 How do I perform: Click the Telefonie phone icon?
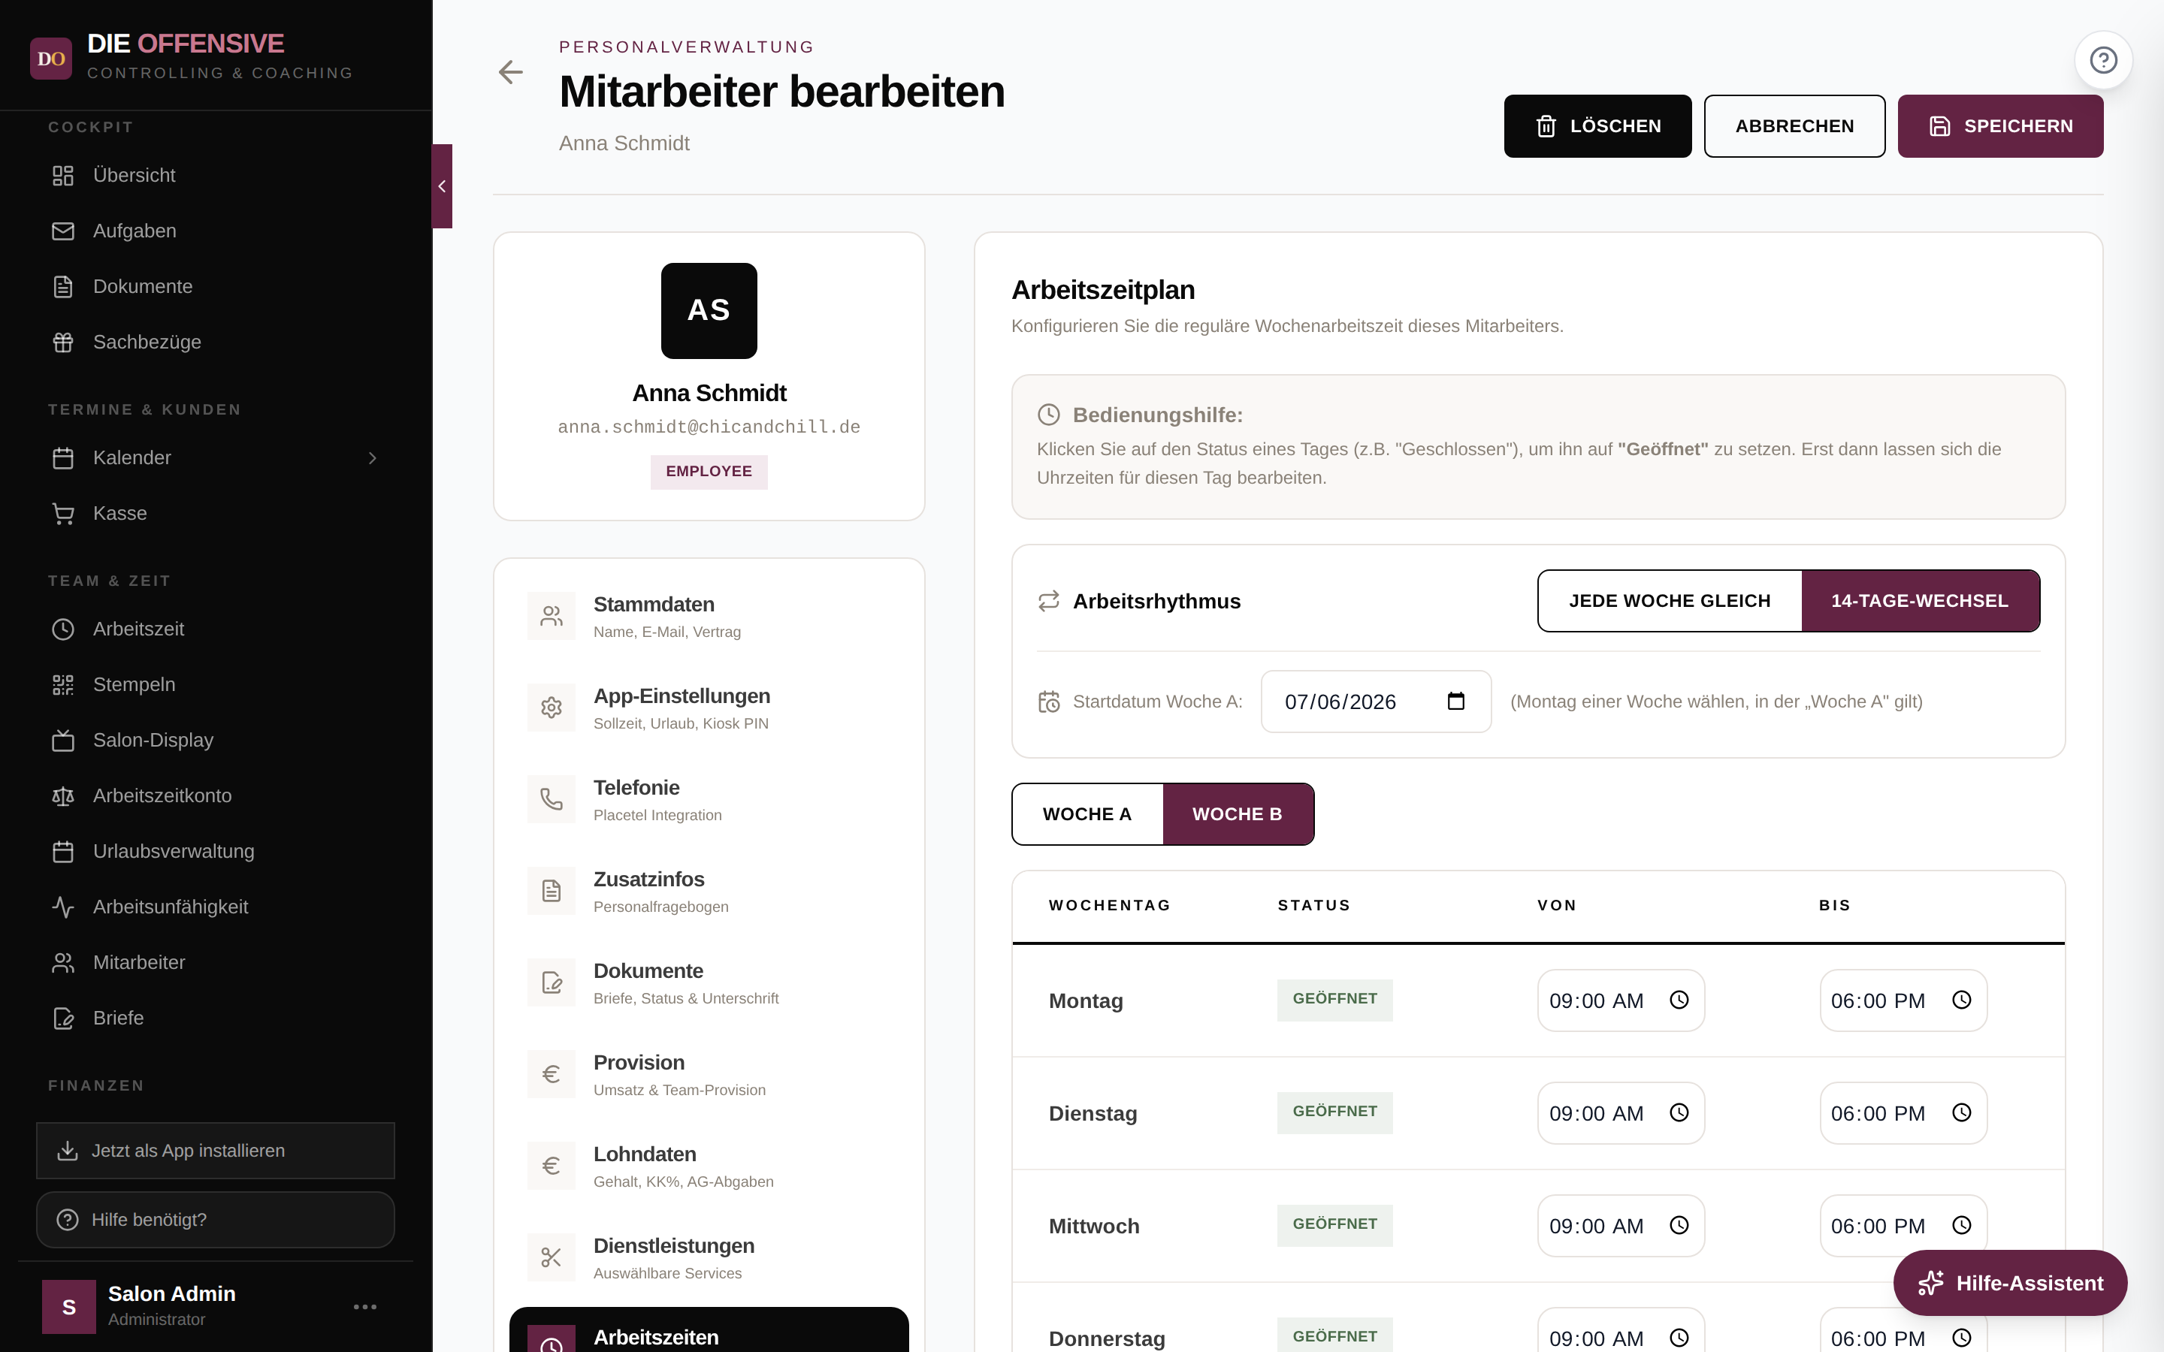(x=551, y=799)
